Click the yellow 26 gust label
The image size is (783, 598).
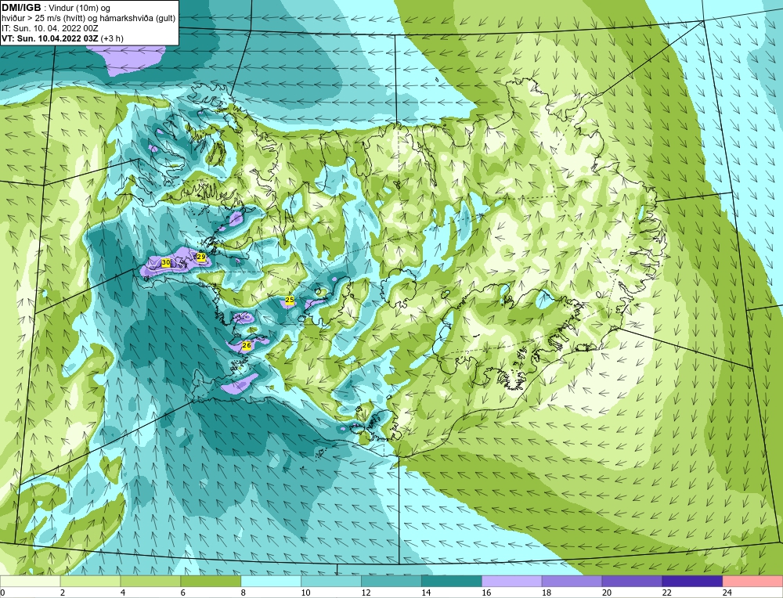(246, 345)
